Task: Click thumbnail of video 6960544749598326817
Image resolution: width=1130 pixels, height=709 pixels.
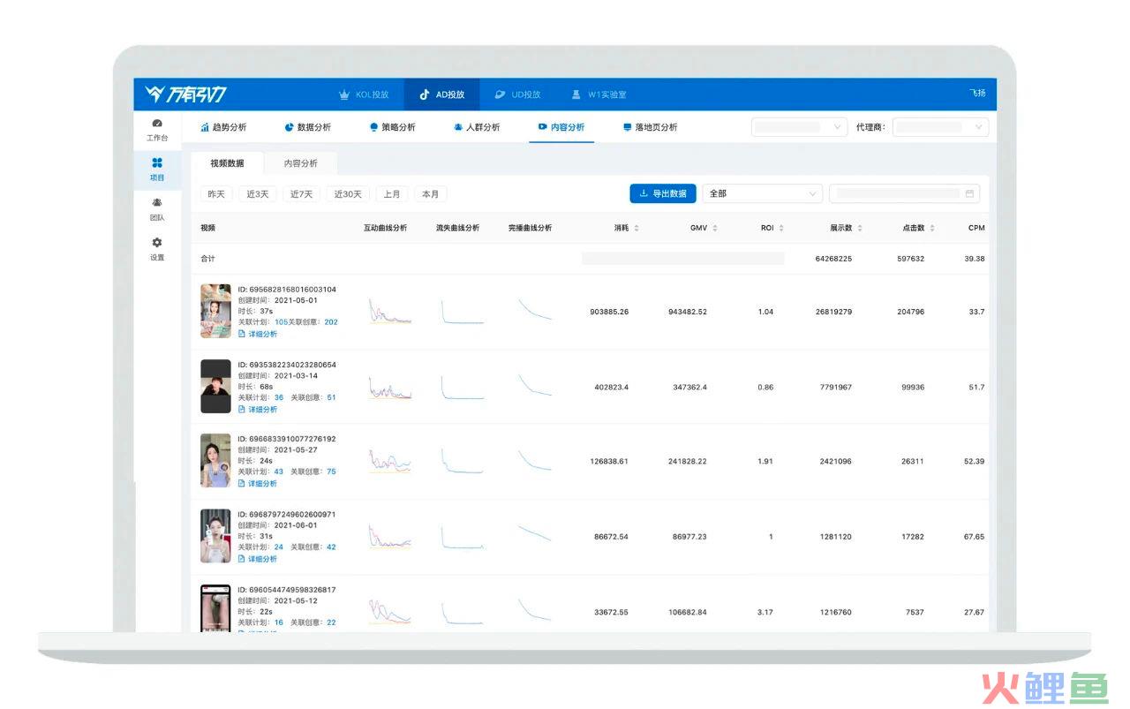Action: point(215,607)
